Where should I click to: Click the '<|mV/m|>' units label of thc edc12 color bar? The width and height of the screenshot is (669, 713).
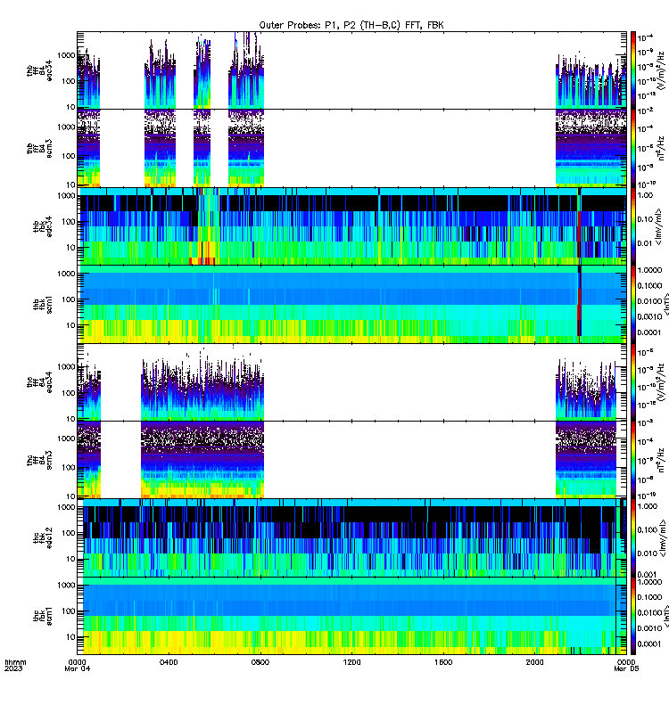click(x=663, y=539)
